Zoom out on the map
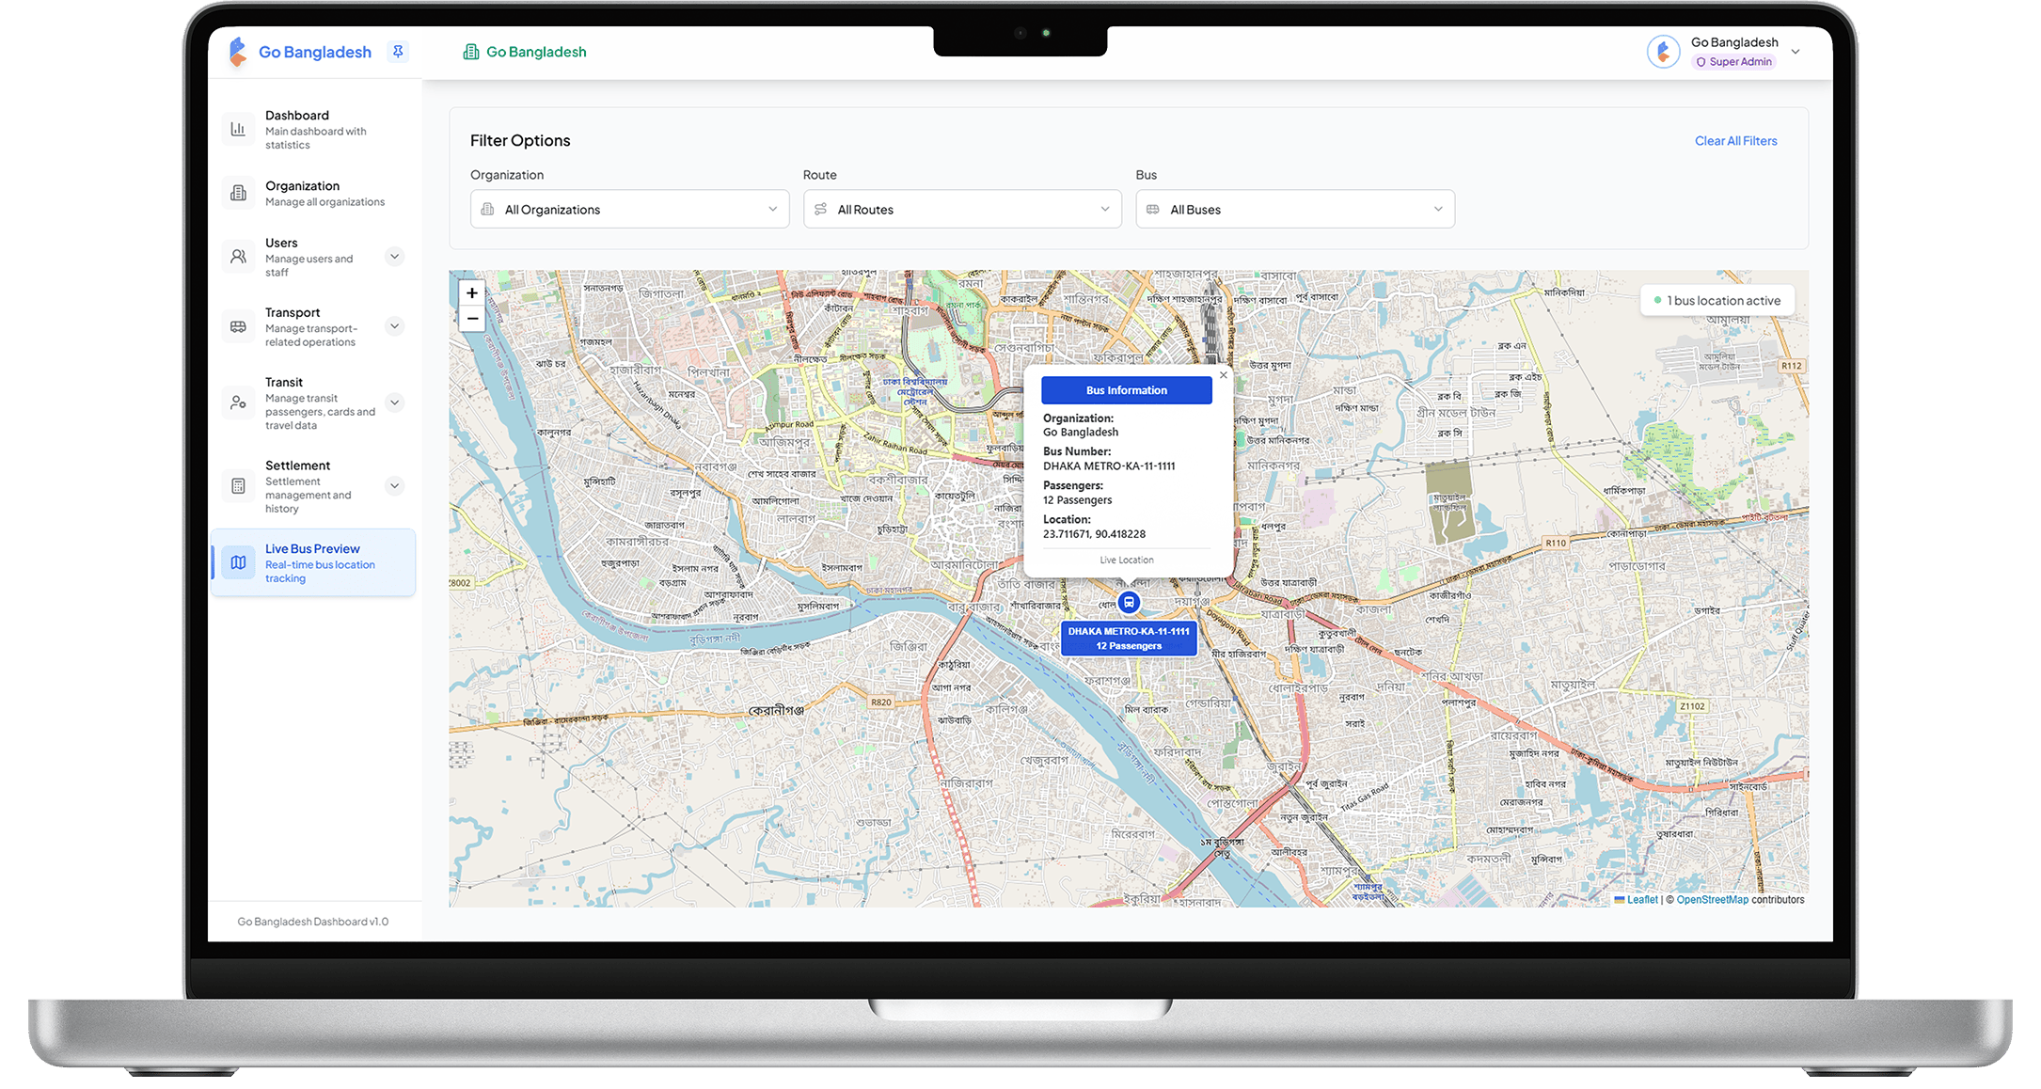2041x1089 pixels. pos(472,319)
